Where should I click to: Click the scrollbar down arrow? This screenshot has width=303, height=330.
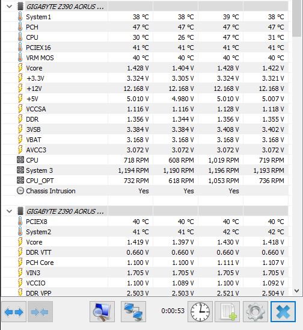pos(297,291)
